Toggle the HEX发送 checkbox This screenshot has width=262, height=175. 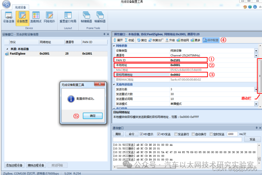tap(158, 134)
